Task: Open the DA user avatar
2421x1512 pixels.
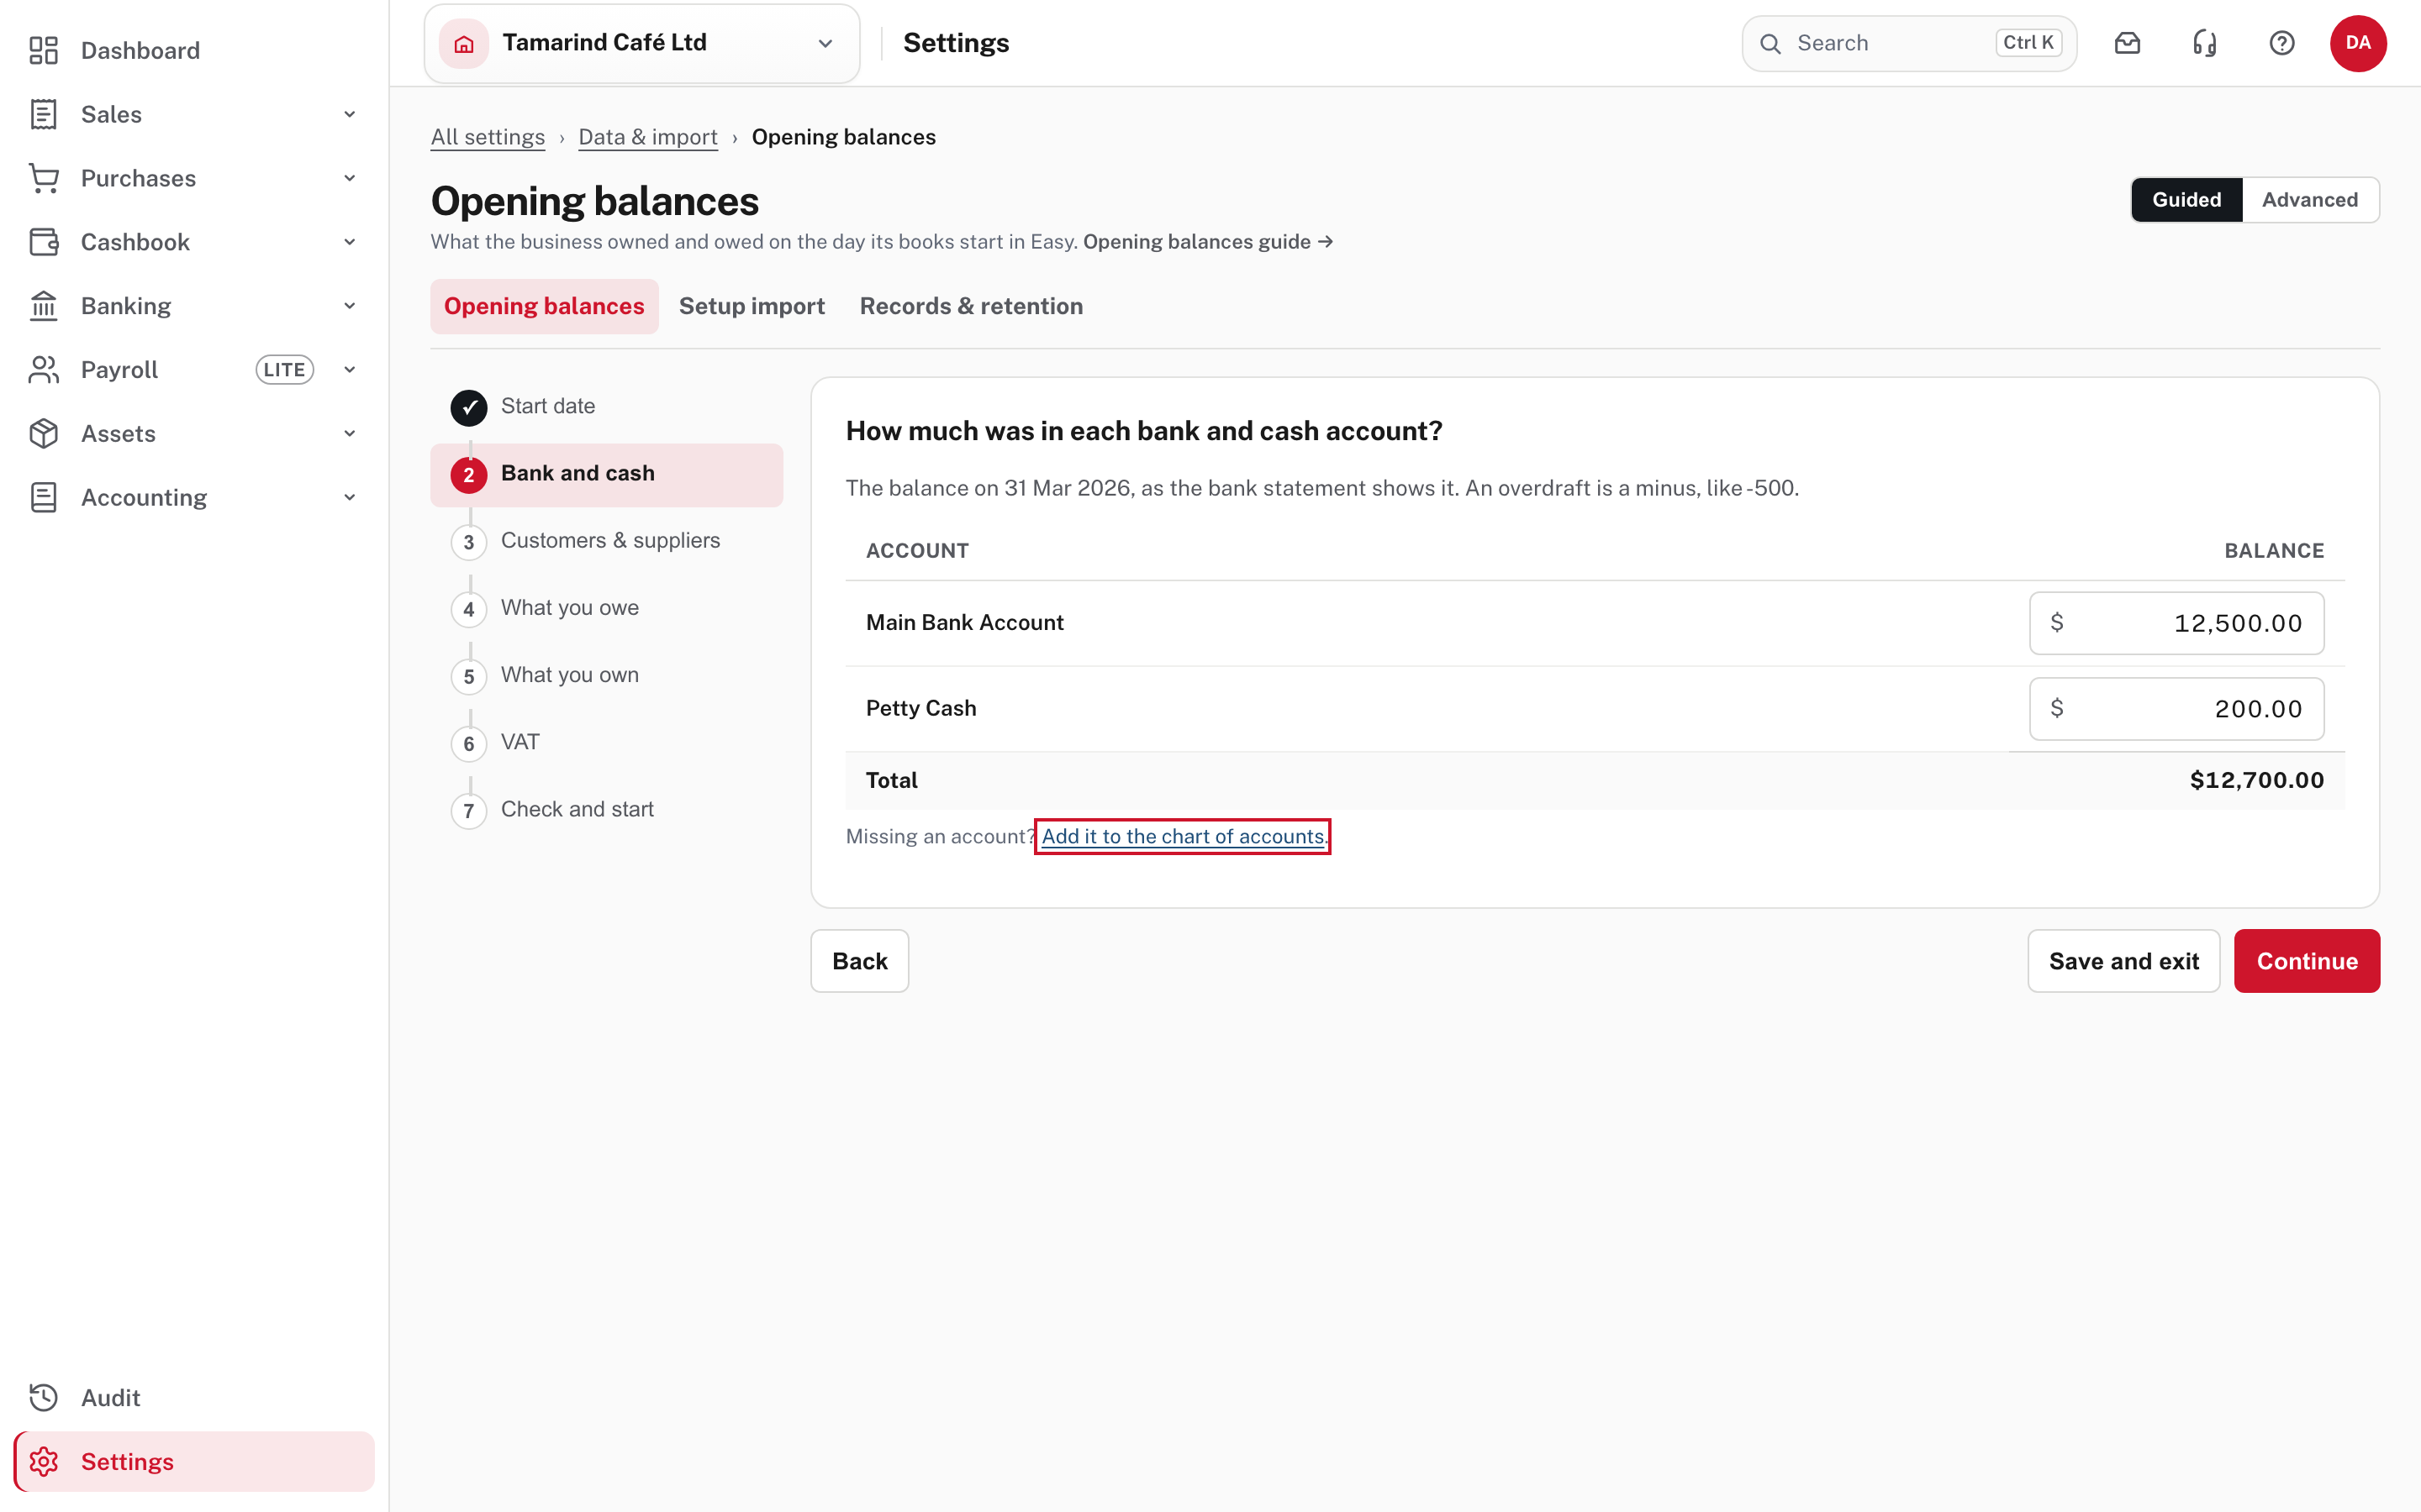Action: [x=2358, y=43]
